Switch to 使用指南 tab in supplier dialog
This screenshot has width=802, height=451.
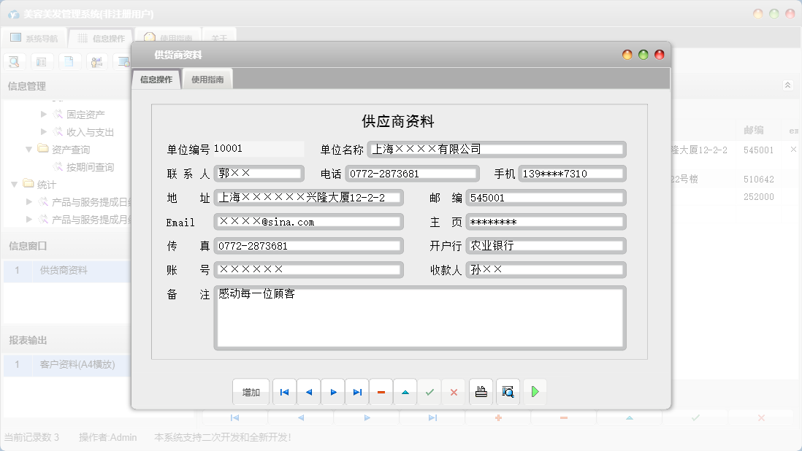tap(207, 80)
